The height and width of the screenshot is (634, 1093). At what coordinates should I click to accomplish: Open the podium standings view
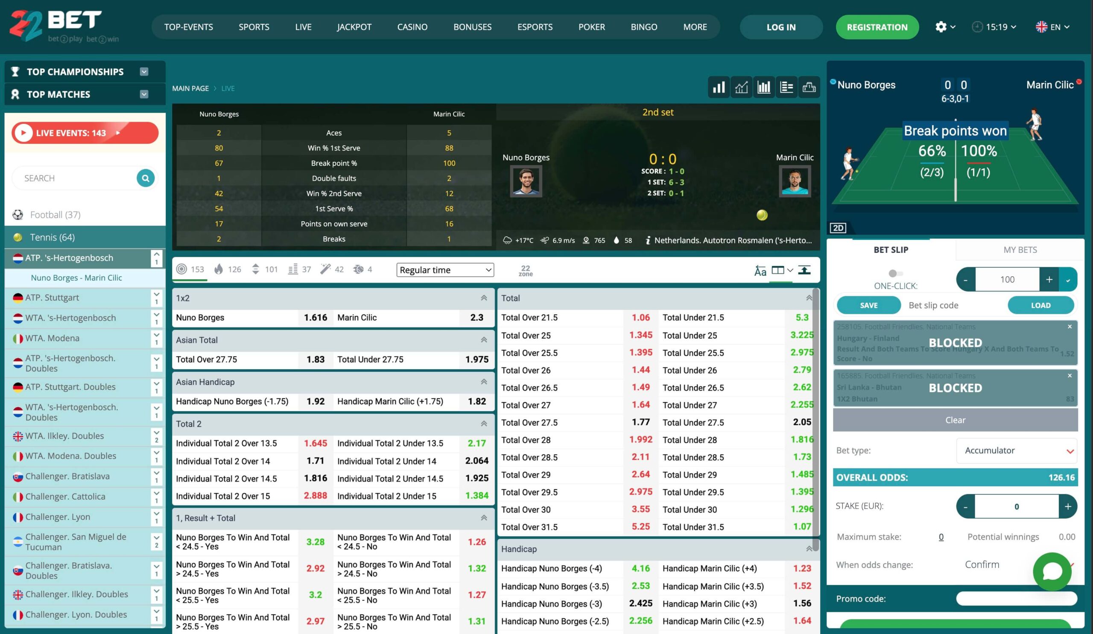pos(809,87)
